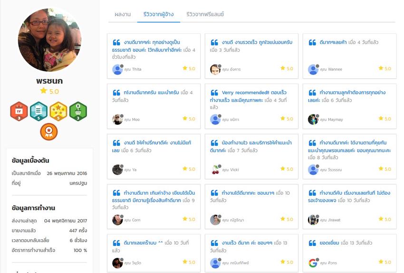Click the Google logo avatar in the ยอดเยี่ยม review
The height and width of the screenshot is (273, 404).
tap(313, 263)
